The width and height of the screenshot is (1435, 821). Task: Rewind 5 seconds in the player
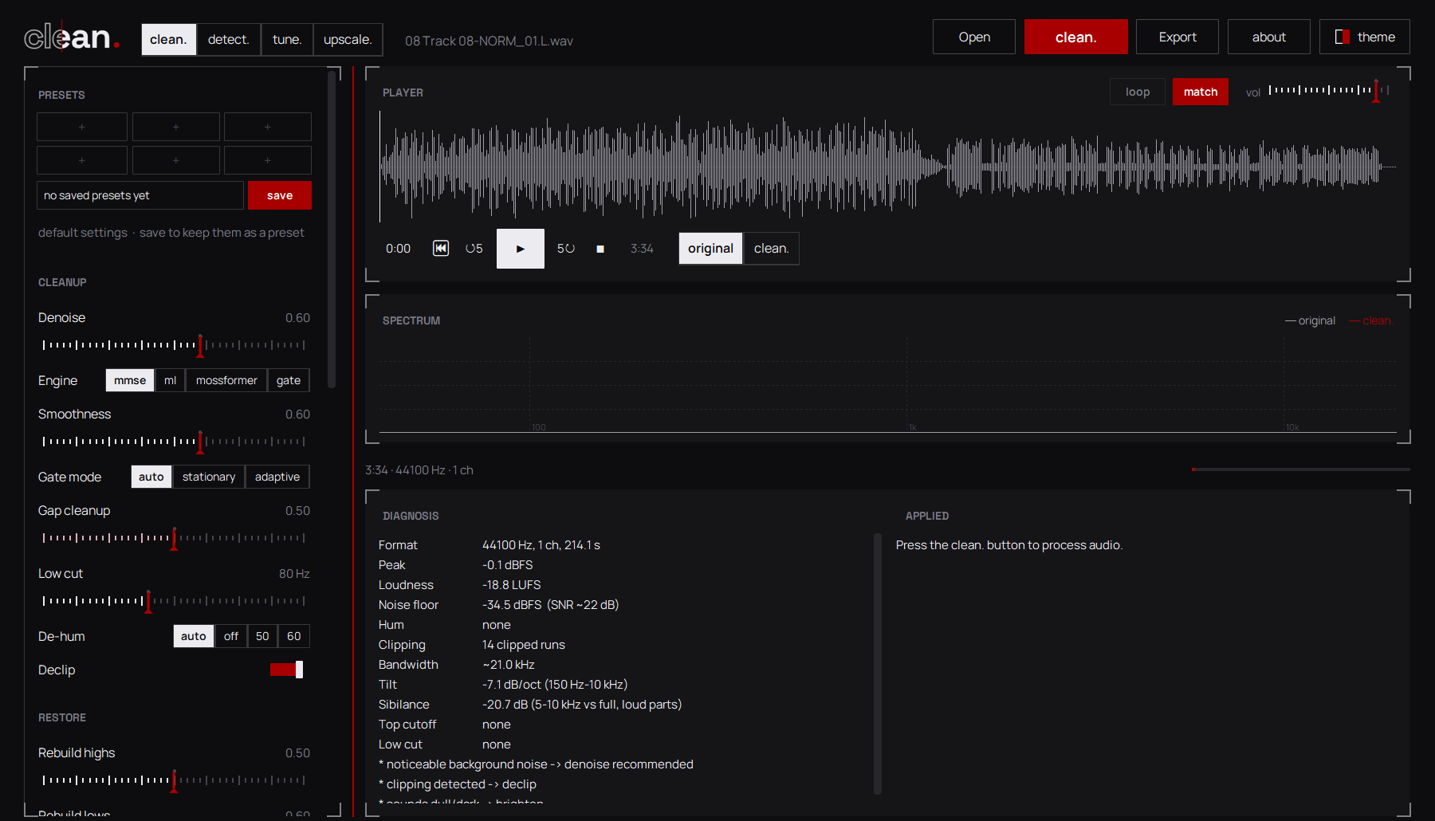tap(474, 249)
